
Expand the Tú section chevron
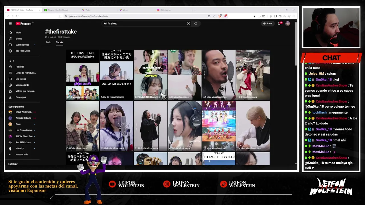click(13, 61)
